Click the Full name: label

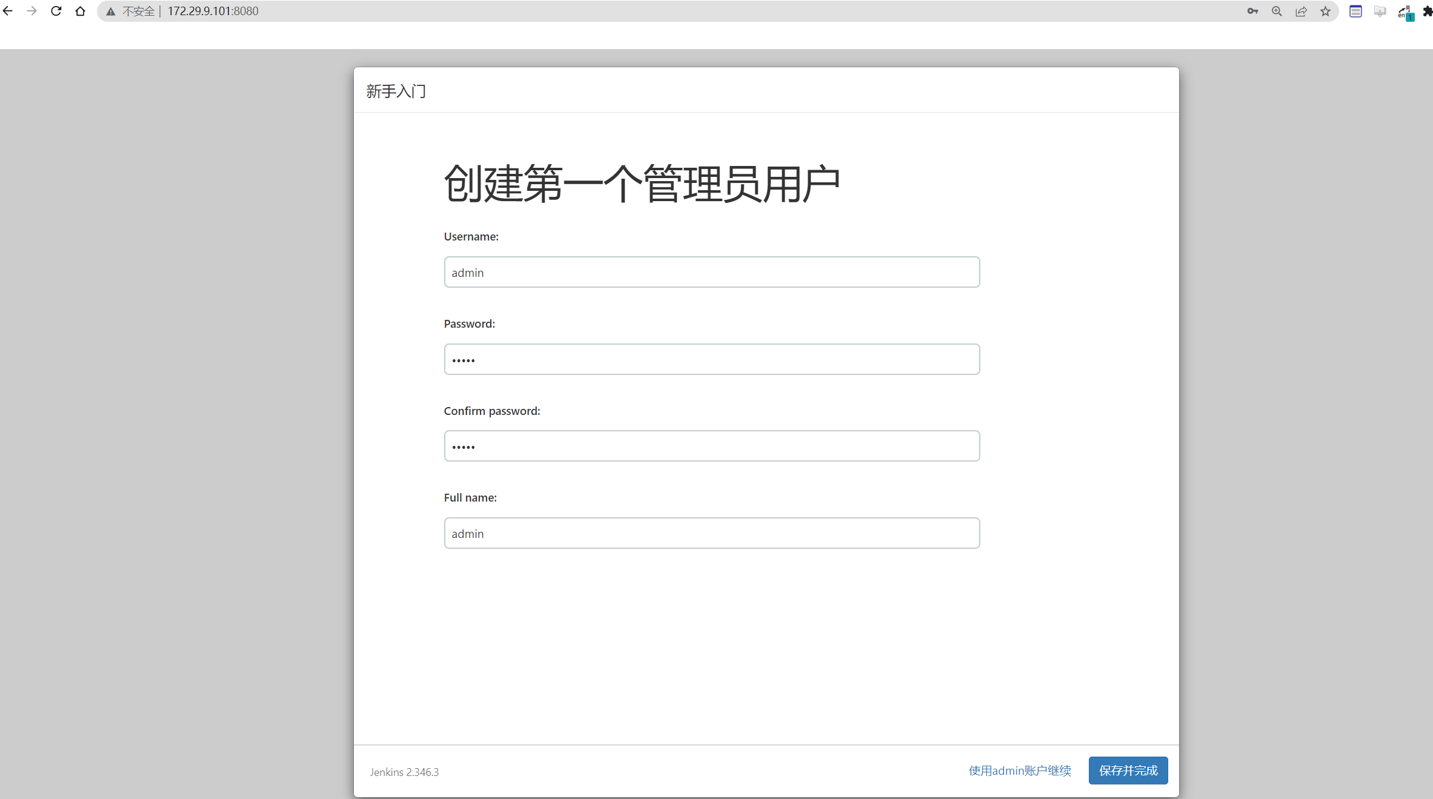(470, 497)
